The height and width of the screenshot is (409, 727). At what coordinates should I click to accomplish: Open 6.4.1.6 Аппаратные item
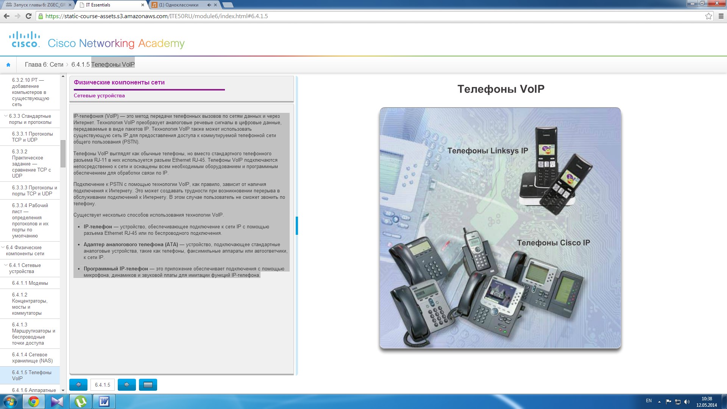tap(30, 390)
